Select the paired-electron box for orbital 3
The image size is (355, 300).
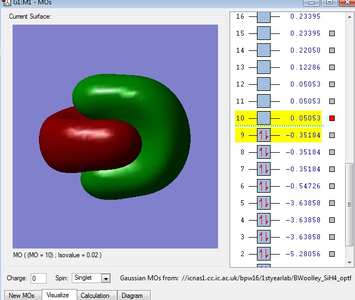[x=264, y=237]
